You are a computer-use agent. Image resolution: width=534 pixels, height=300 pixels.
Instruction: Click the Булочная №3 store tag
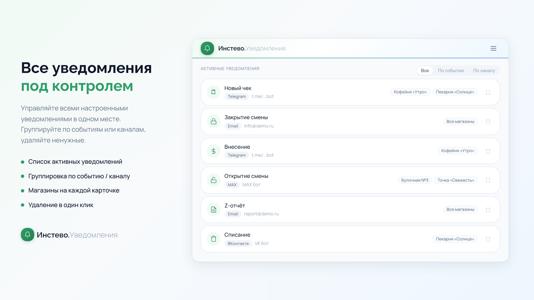[414, 180]
